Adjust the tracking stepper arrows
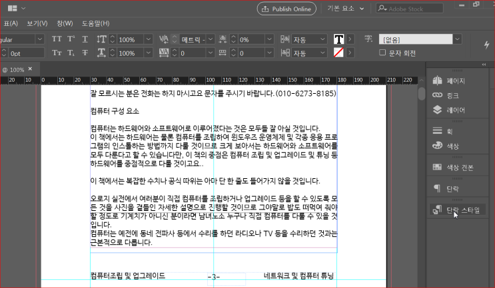Screen dimensions: 495x288 pos(175,53)
